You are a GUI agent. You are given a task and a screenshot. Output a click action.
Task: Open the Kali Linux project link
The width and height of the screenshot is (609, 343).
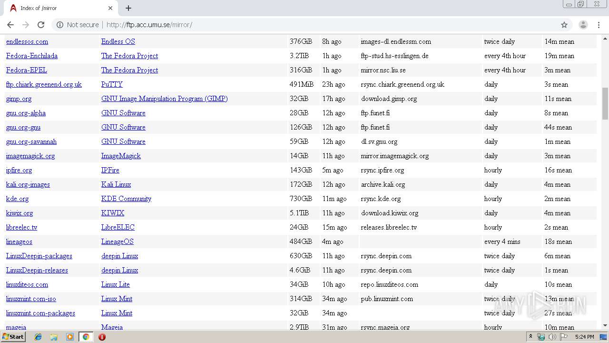pyautogui.click(x=116, y=184)
